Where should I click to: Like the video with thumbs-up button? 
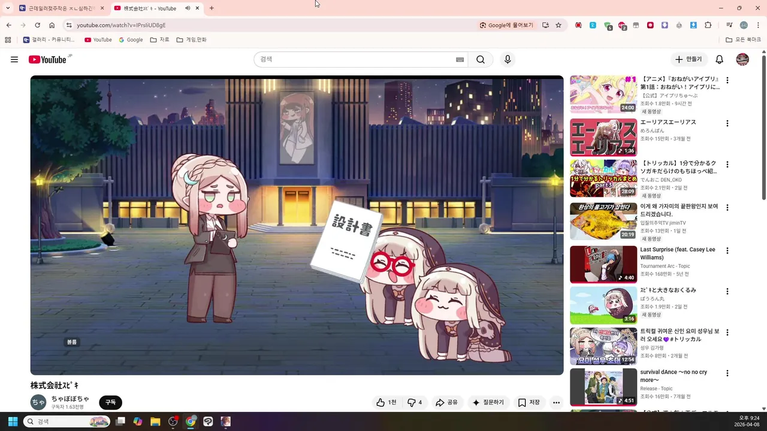386,402
